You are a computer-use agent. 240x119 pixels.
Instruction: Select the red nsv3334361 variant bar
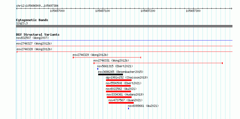[119, 97]
